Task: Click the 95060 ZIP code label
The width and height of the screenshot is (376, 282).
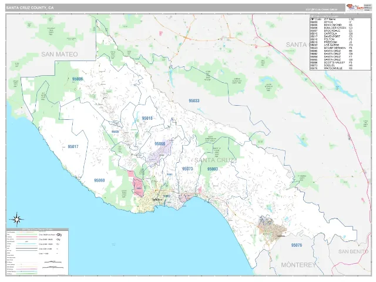Action: (x=99, y=180)
